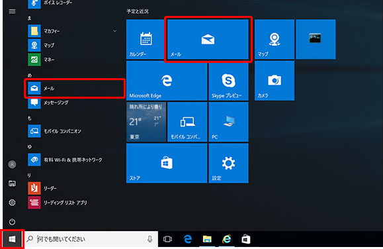Screen dimensions: 383x249
Task: Click the り letter group header
Action: tap(29, 175)
